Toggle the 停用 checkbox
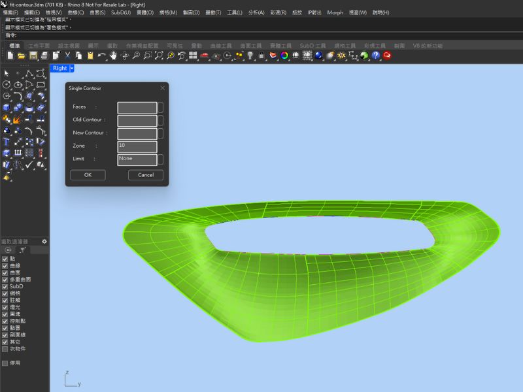This screenshot has width=523, height=392. (5, 363)
